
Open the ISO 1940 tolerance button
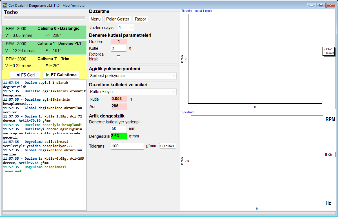tap(168, 146)
